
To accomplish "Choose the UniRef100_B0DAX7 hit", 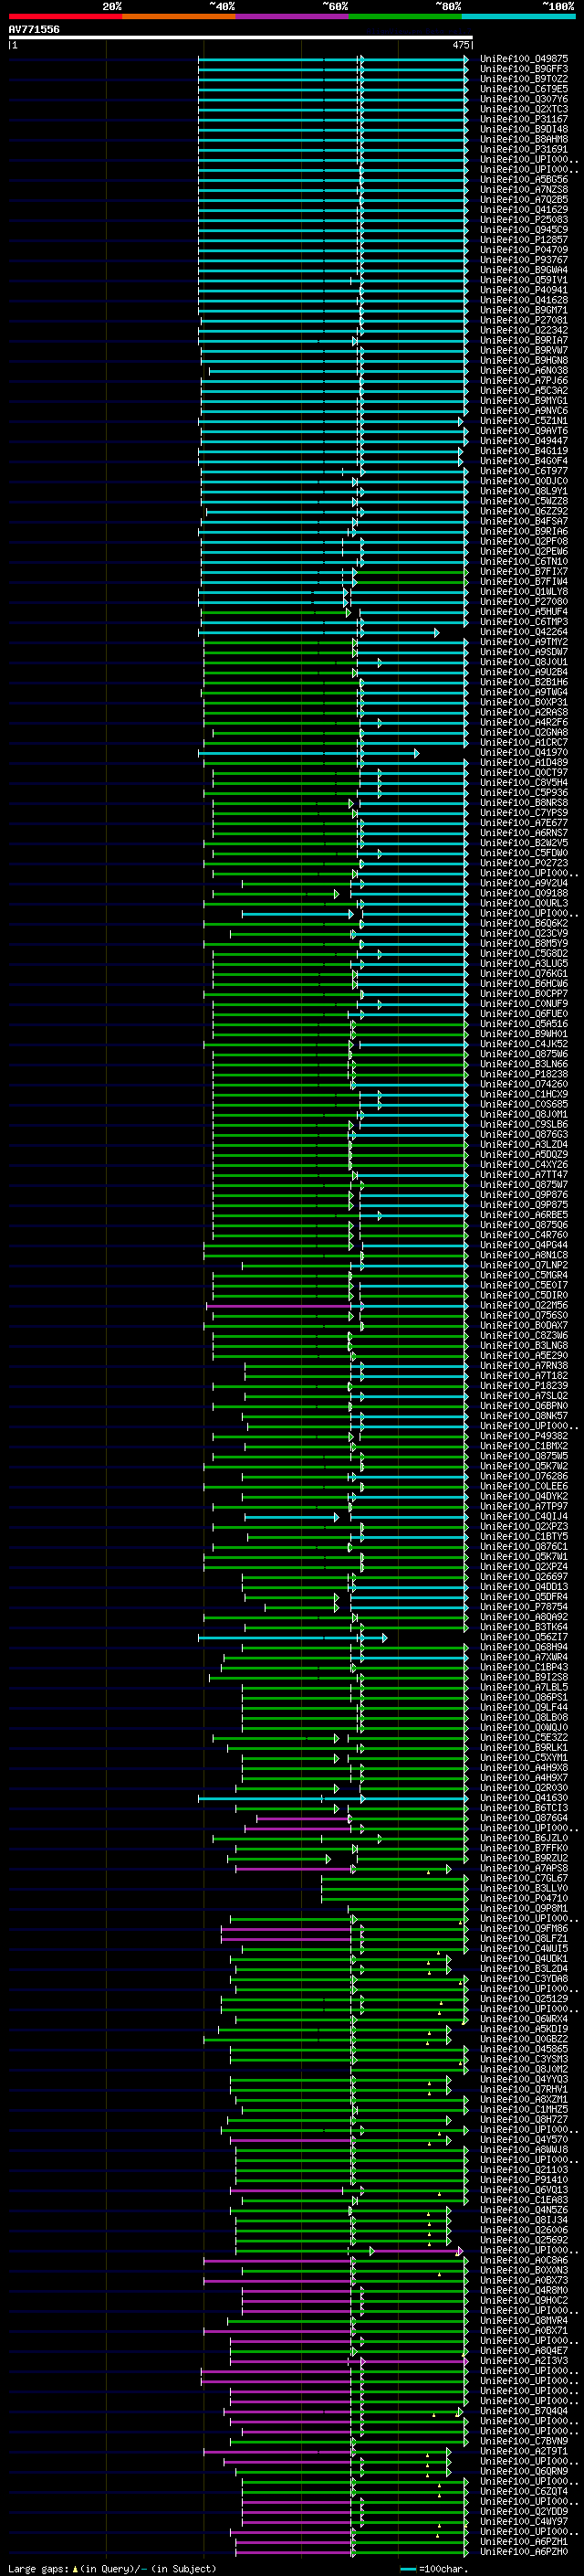I will click(524, 1325).
